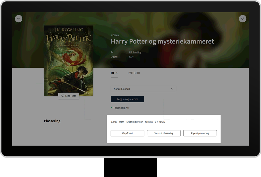This screenshot has width=261, height=177.
Task: Go back using the left arrow icon
Action: point(19,19)
